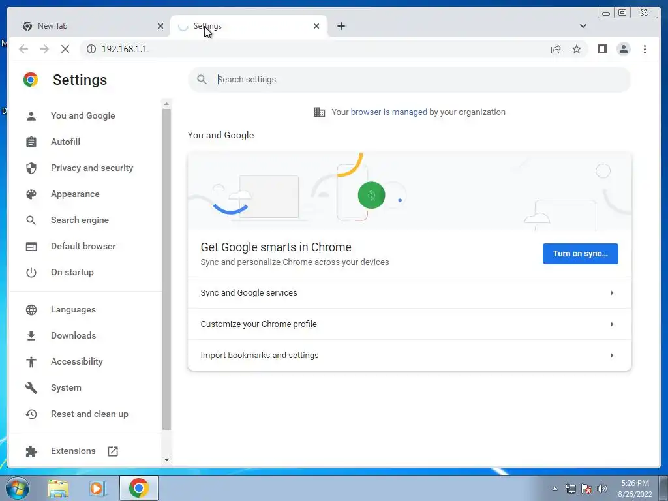668x501 pixels.
Task: Click the Extensions puzzle piece icon
Action: click(31, 451)
